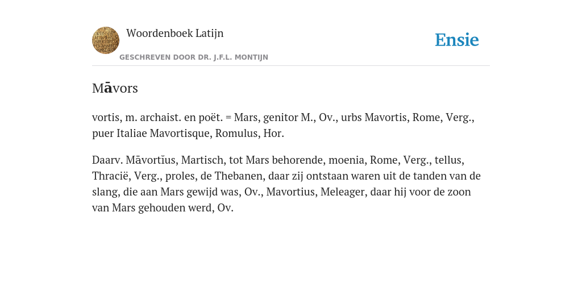Open the Woordenboek Latijn title link
582x291 pixels.
175,33
